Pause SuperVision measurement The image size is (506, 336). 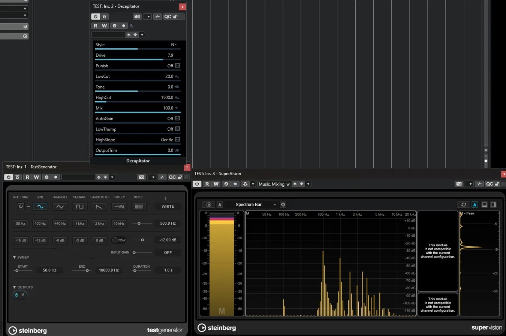(x=209, y=204)
